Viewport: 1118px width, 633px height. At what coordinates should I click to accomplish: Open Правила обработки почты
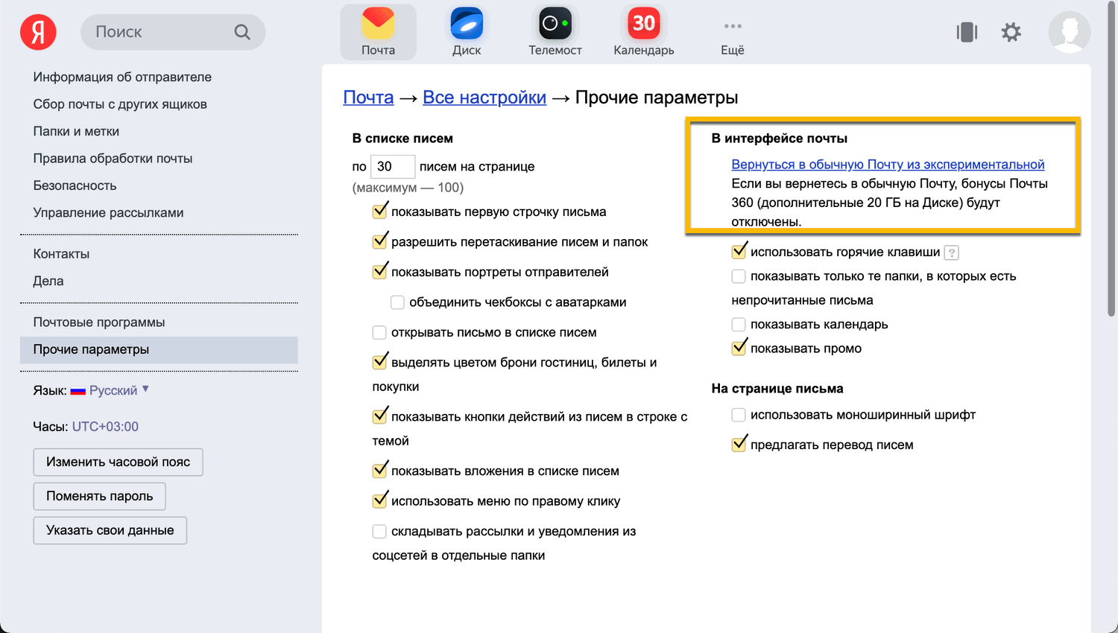(113, 159)
